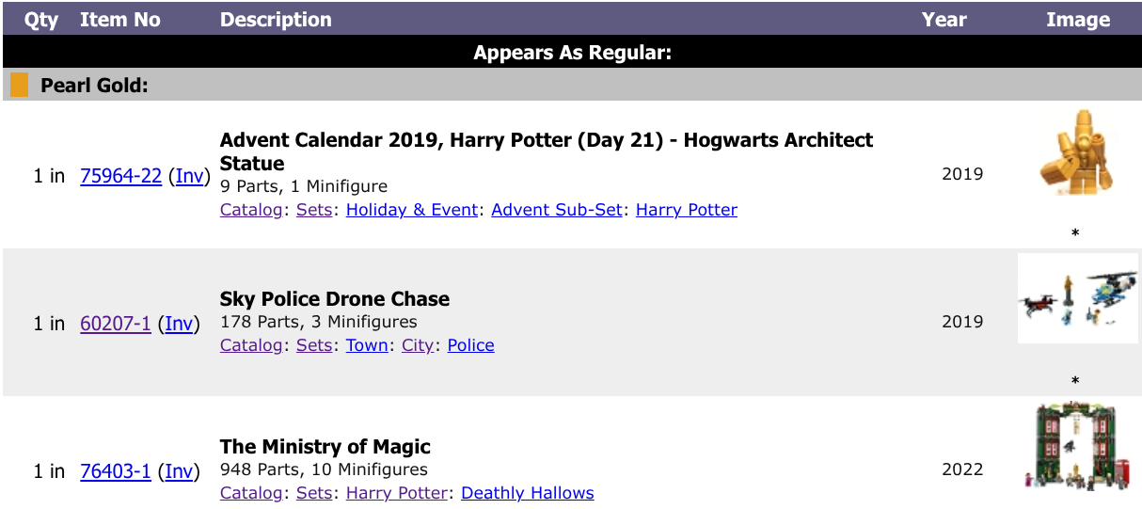Click the Year column header
This screenshot has height=509, width=1142.
(x=944, y=20)
